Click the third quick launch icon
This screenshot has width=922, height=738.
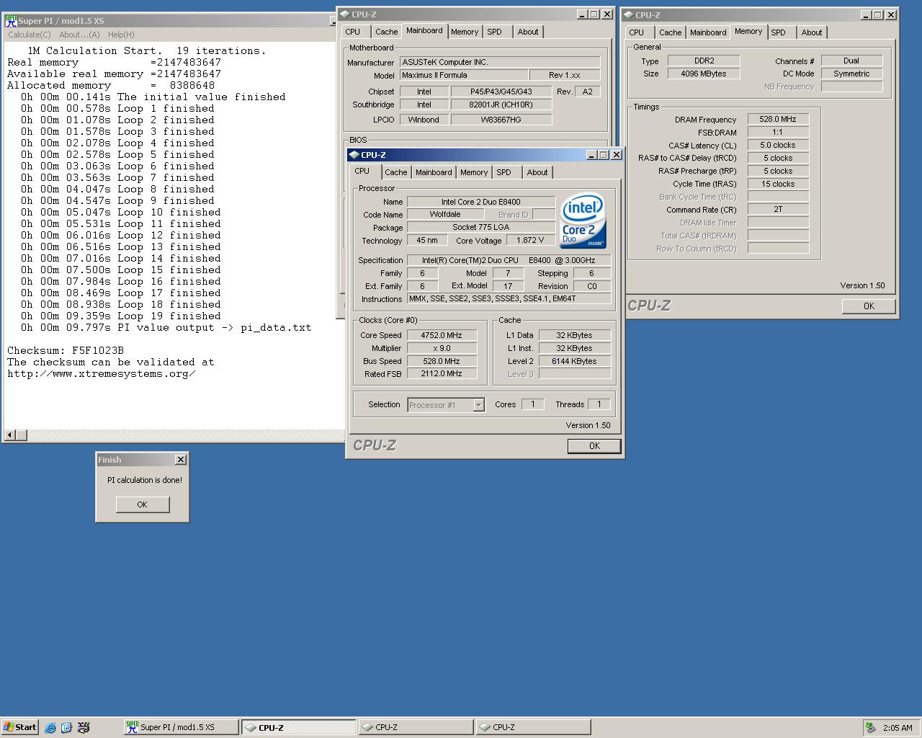[x=84, y=727]
